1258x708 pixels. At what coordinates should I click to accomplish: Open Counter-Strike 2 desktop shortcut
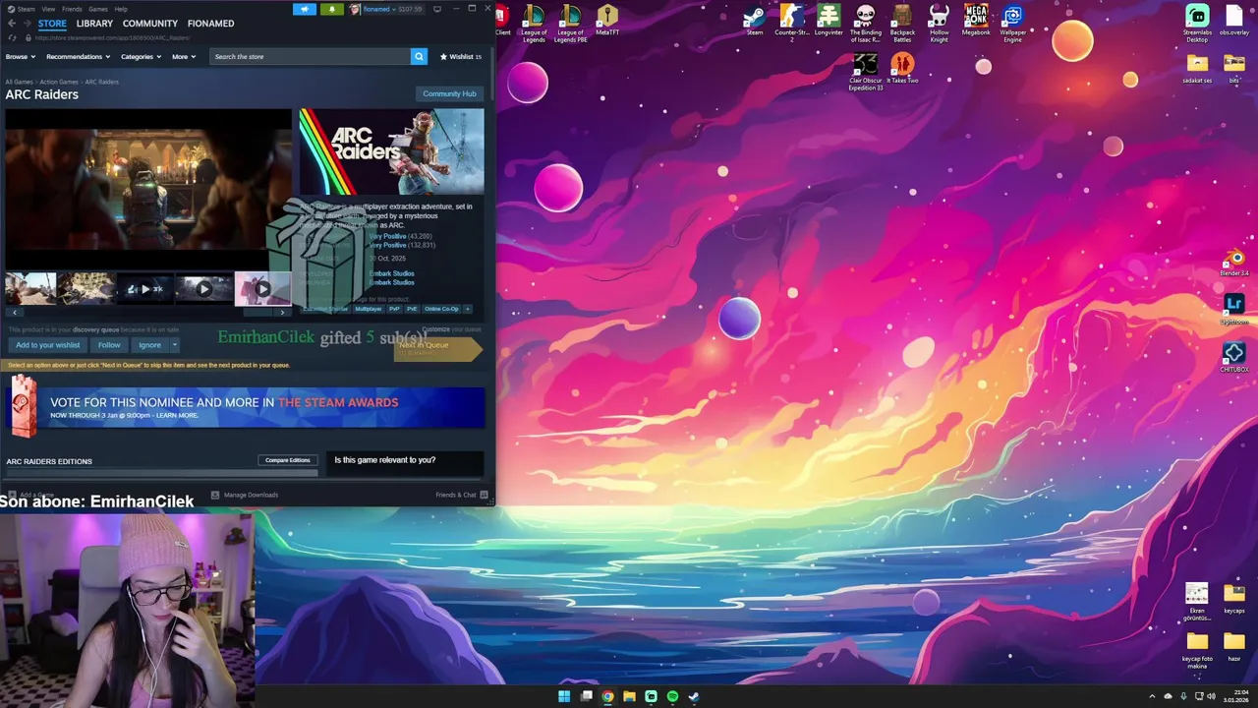click(x=791, y=22)
